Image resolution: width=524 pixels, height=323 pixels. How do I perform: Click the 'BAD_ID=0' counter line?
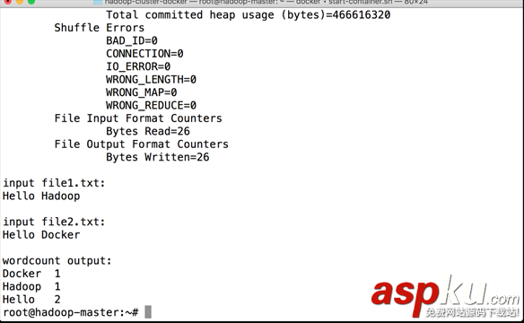[132, 40]
